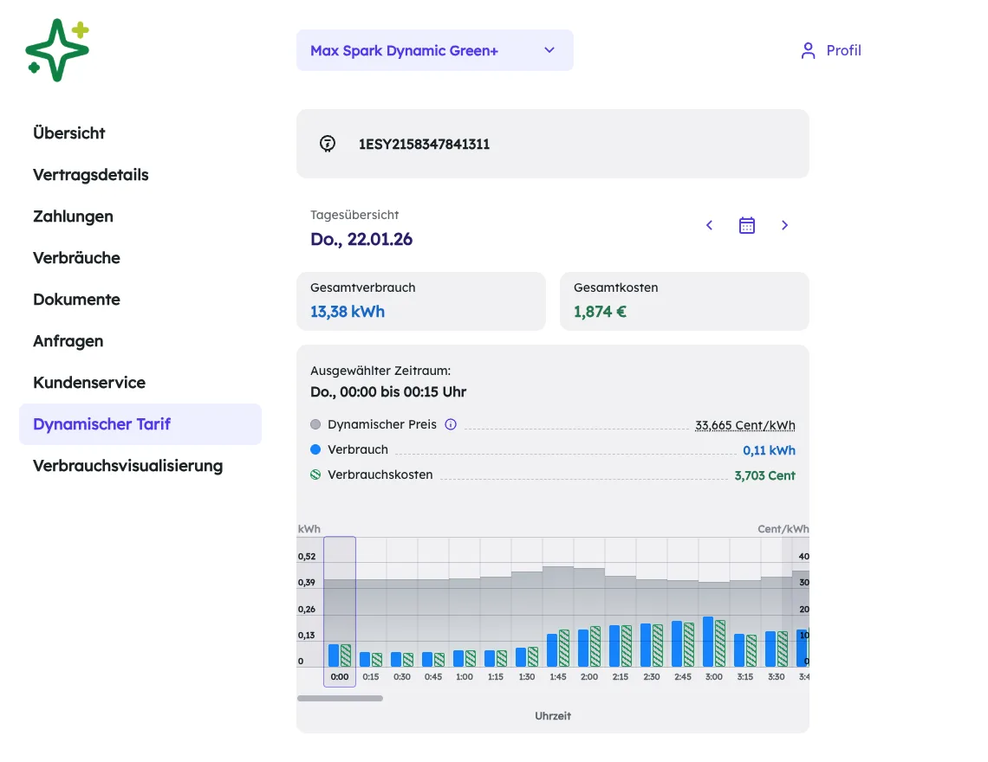This screenshot has height=762, width=988.
Task: Open the Übersicht menu item
Action: click(x=69, y=132)
